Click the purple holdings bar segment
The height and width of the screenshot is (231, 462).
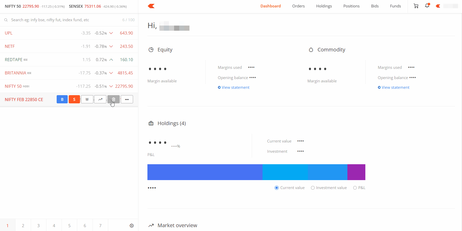coord(356,172)
